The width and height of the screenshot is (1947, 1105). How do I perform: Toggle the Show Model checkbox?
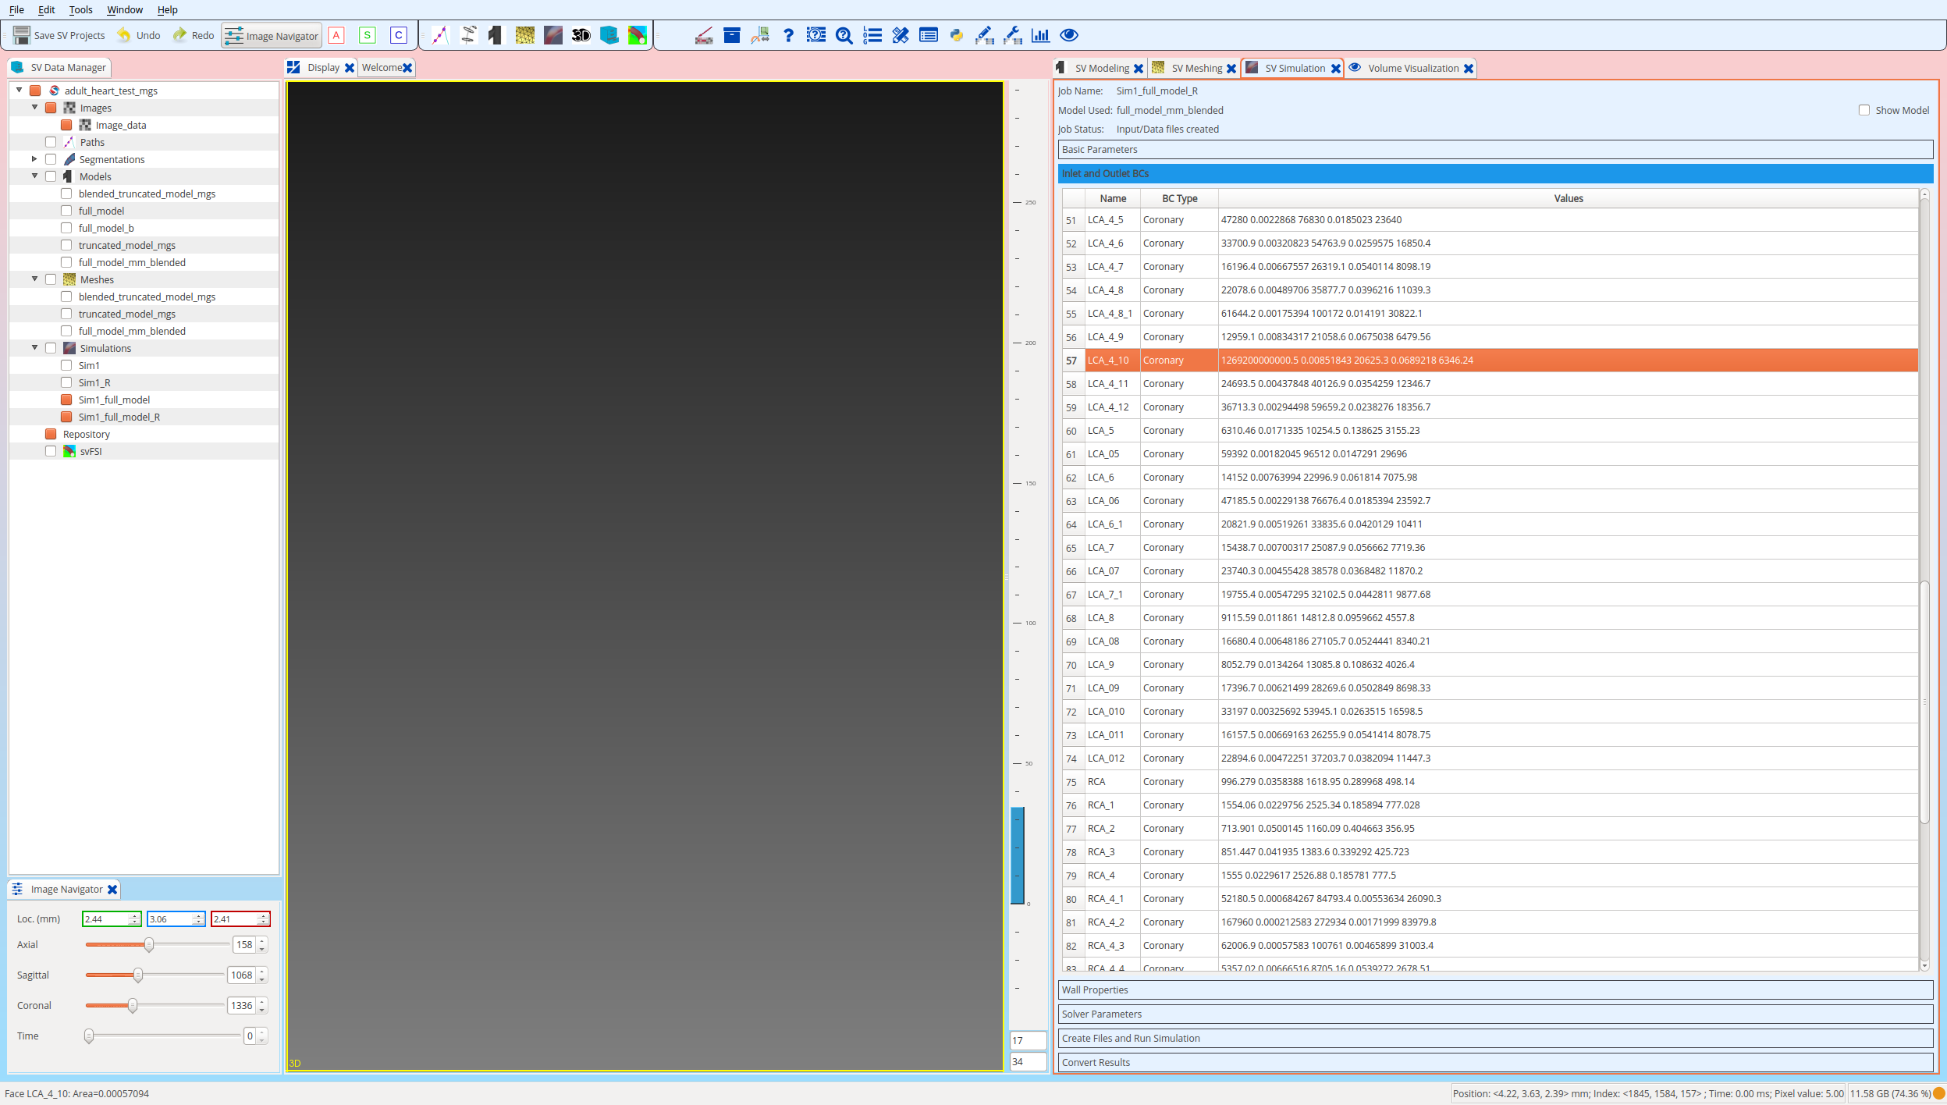click(1864, 110)
